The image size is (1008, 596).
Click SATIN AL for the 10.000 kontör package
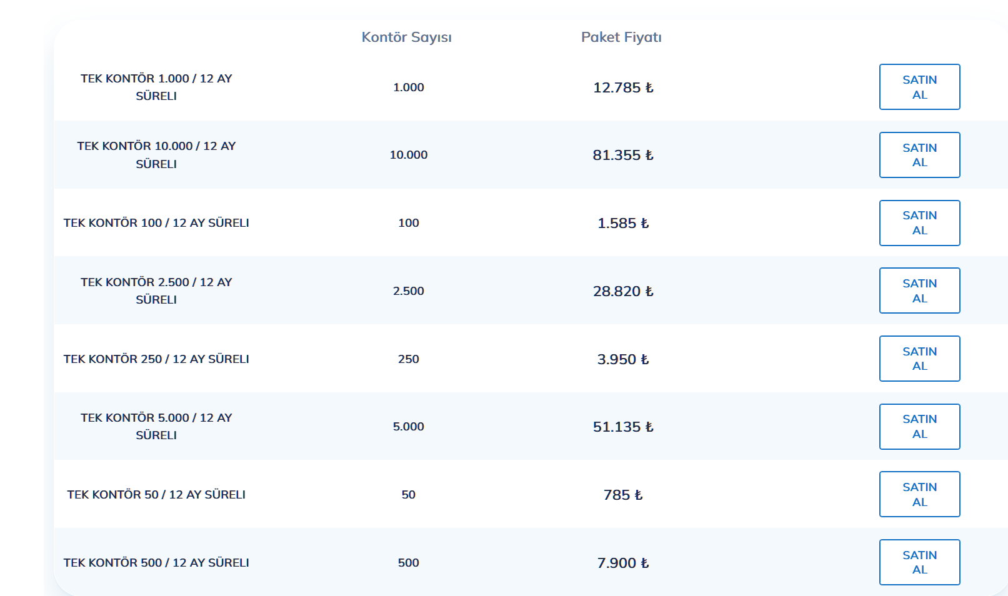pyautogui.click(x=919, y=155)
